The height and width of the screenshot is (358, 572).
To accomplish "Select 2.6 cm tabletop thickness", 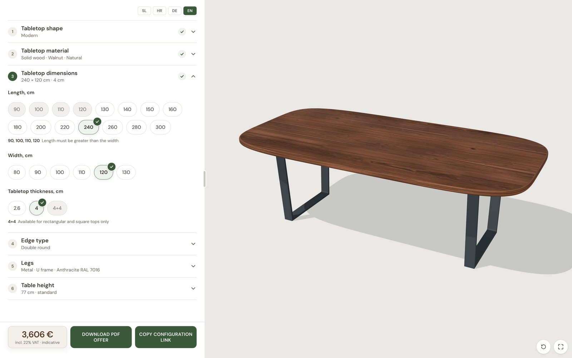I will [17, 208].
